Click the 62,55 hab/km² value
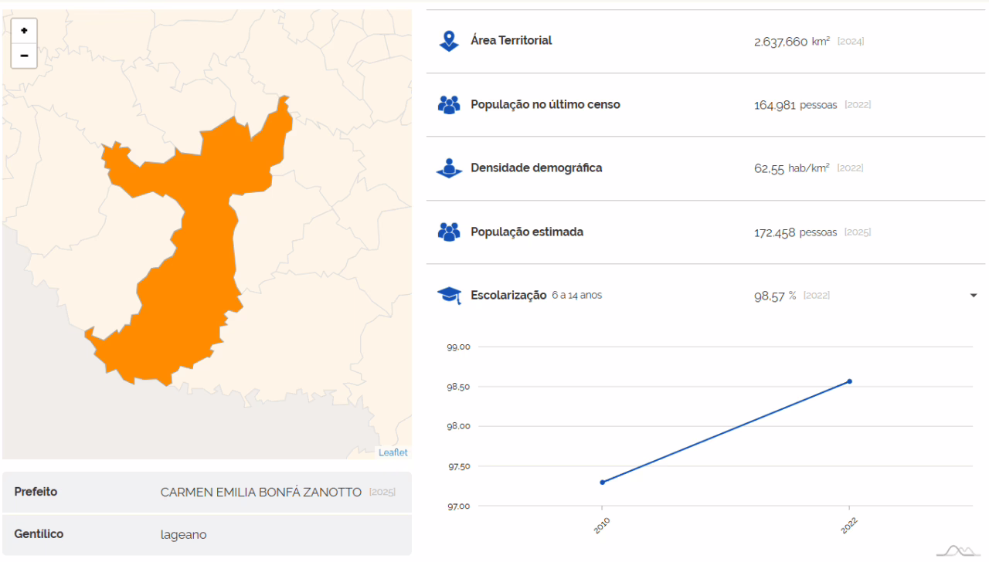989x562 pixels. point(792,168)
